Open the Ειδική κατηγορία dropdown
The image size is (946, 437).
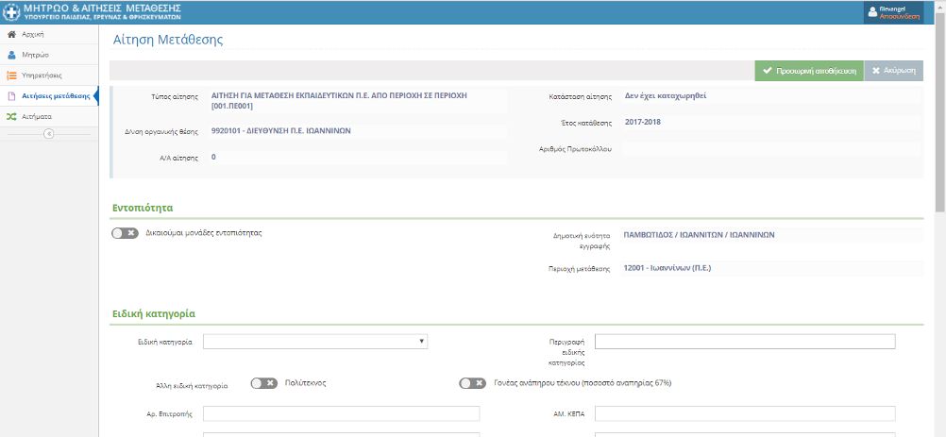pos(316,342)
